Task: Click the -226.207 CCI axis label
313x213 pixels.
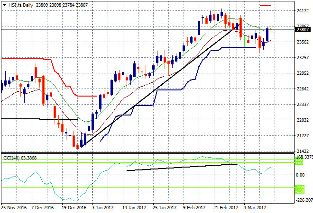Action: (x=304, y=200)
